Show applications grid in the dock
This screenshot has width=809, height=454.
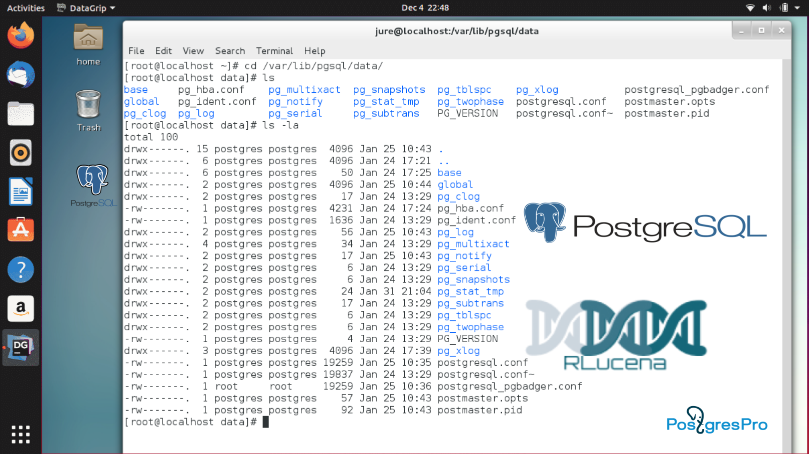[x=20, y=435]
